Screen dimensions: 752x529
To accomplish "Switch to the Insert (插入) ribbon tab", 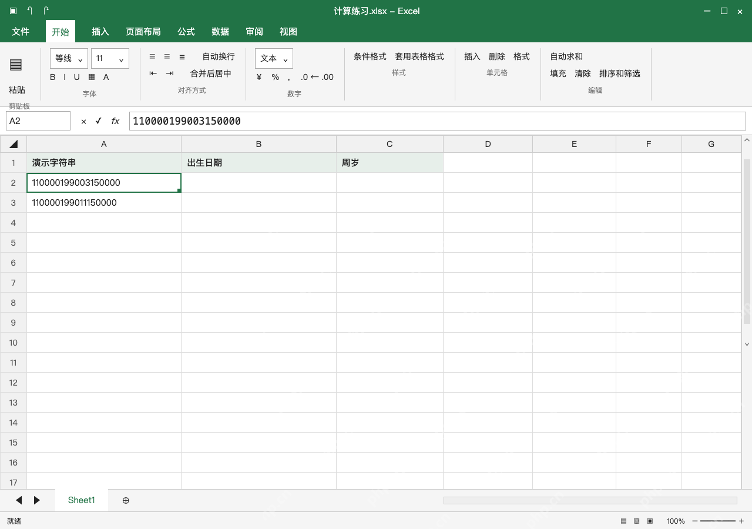I will pyautogui.click(x=100, y=32).
